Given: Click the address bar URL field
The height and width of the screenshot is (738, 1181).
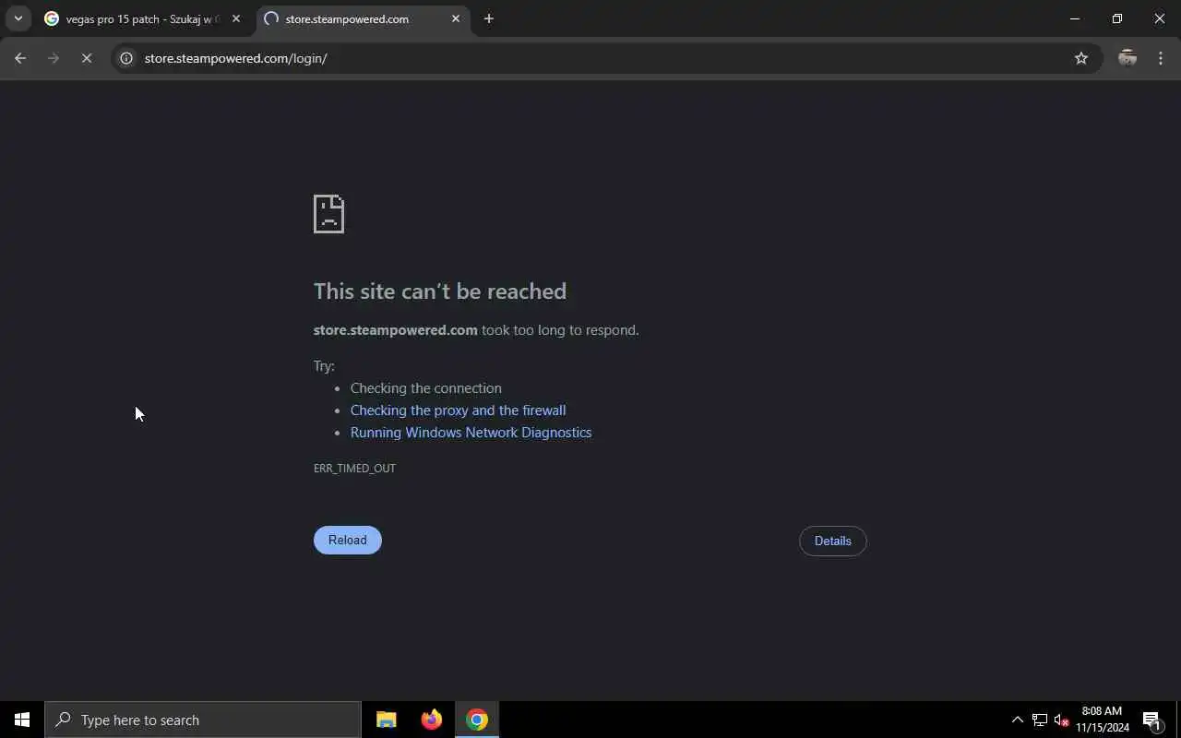Looking at the screenshot, I should 600,58.
